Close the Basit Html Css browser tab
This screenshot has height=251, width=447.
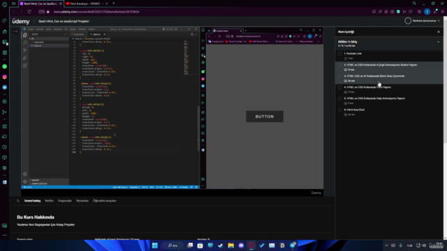pos(61,3)
